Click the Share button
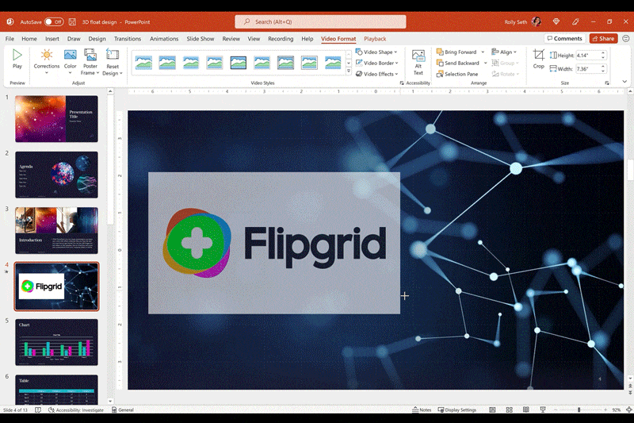 [x=603, y=38]
